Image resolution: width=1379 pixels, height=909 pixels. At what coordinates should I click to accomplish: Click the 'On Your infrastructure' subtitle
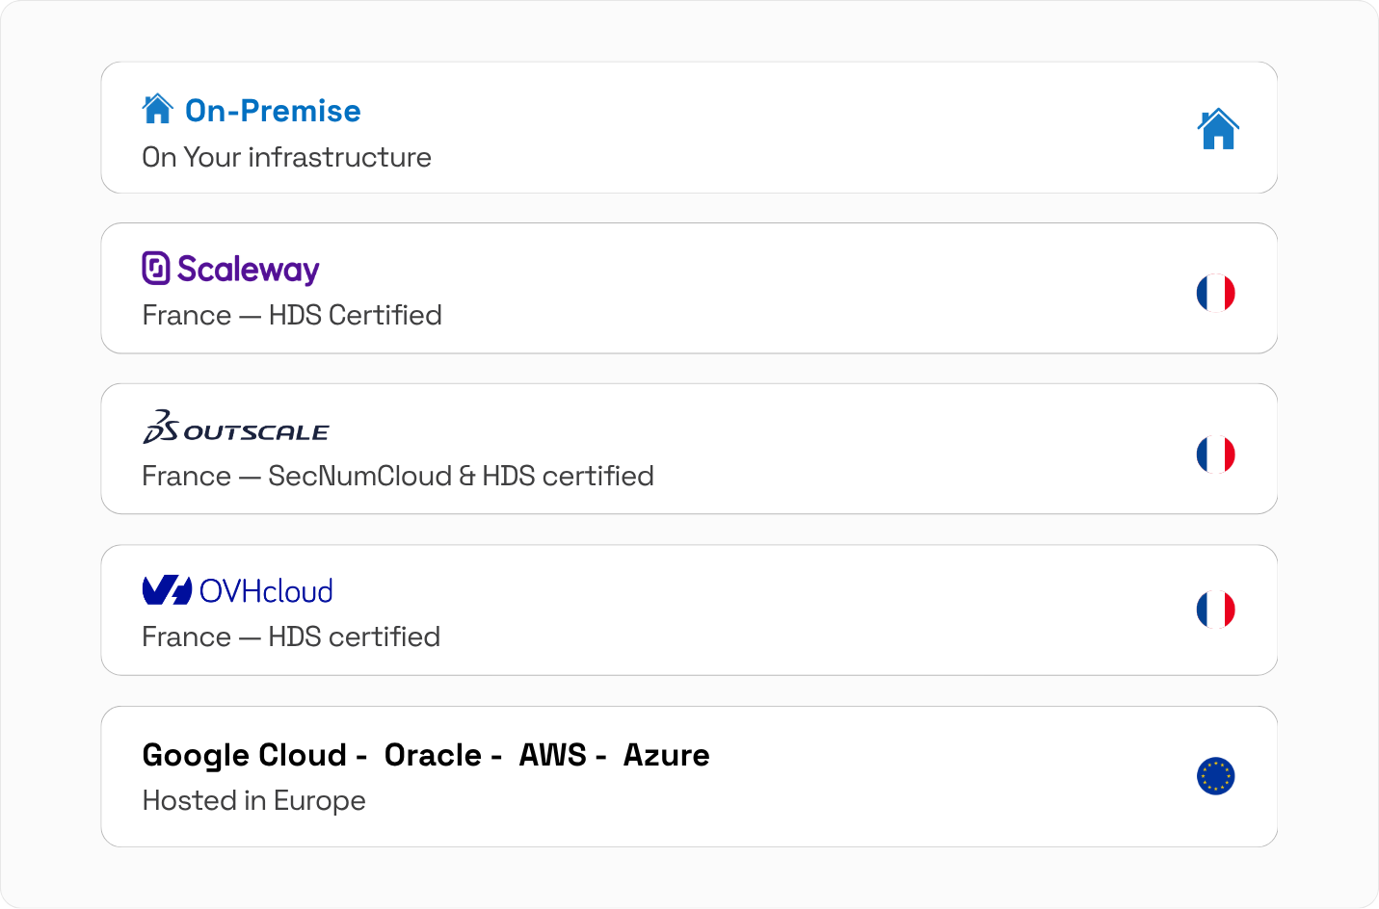tap(286, 157)
